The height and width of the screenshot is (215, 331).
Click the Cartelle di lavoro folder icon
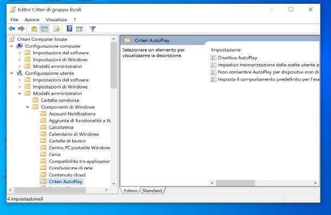tap(43, 141)
